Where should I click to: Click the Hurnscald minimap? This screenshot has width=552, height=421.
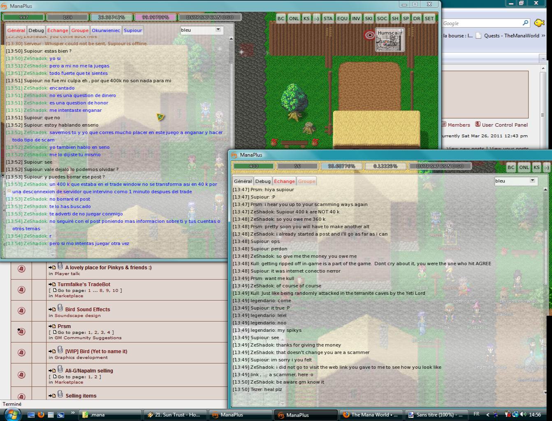coord(390,40)
